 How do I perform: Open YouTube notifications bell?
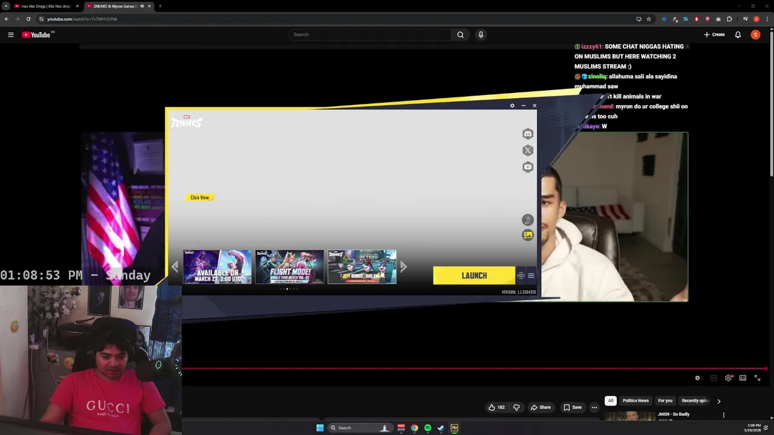(x=738, y=34)
